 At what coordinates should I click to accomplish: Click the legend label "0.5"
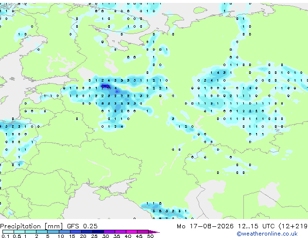pyautogui.click(x=17, y=236)
